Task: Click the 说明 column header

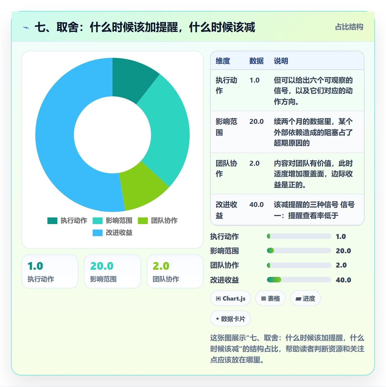Action: (281, 61)
